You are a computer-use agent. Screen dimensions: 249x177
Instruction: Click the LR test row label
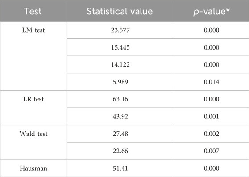(33, 99)
